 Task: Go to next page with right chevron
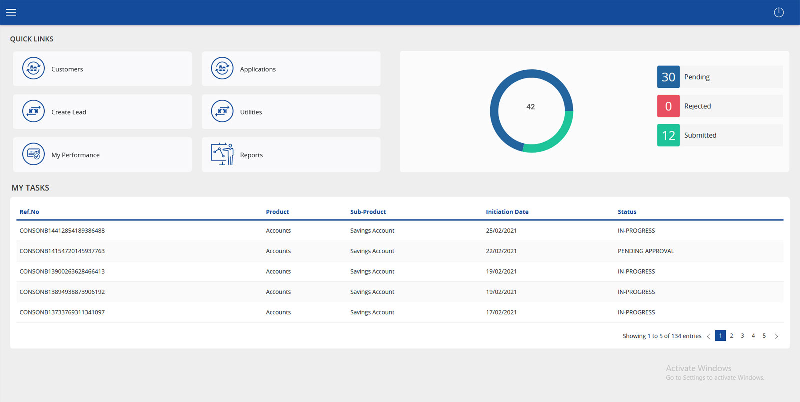click(x=776, y=336)
